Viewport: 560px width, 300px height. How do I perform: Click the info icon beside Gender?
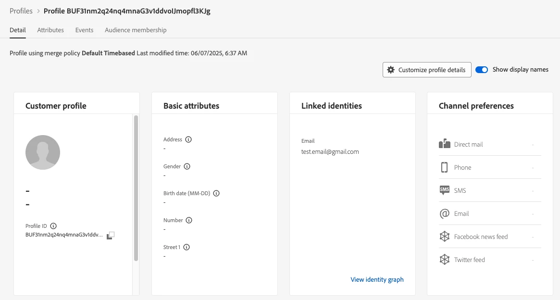pyautogui.click(x=187, y=166)
